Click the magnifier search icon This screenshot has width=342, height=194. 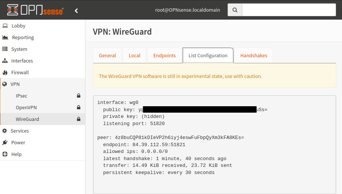[x=235, y=10]
